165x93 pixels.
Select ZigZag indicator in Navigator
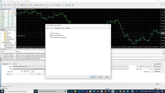tap(8, 41)
